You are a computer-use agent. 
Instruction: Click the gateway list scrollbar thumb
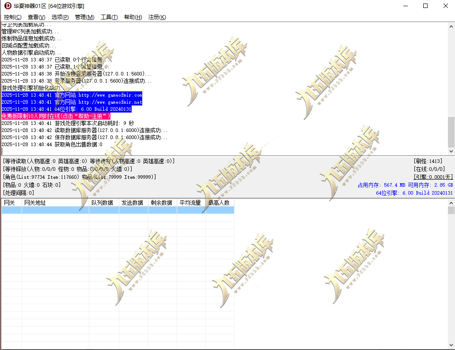(451, 210)
